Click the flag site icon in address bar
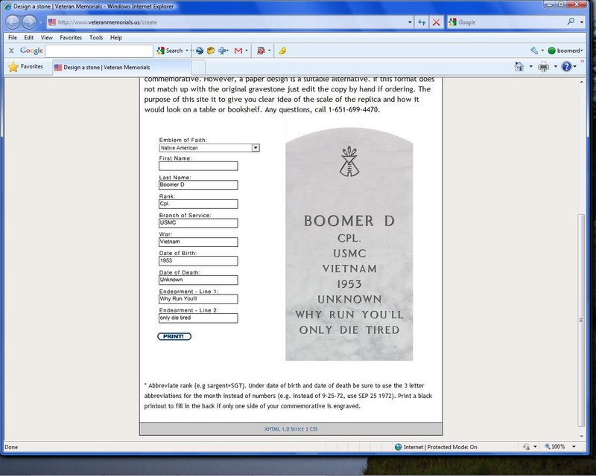This screenshot has height=476, width=596. [52, 22]
